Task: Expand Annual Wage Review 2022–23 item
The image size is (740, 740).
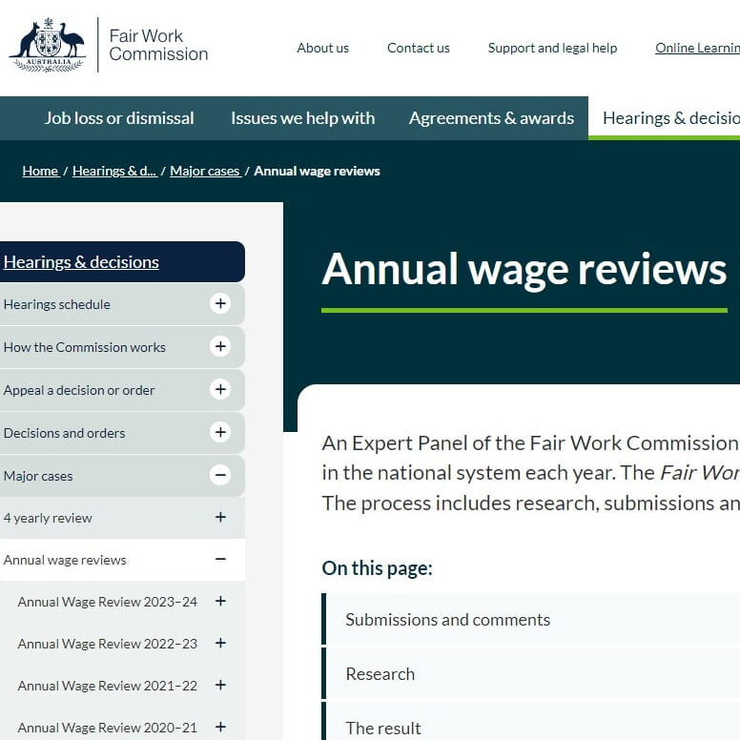Action: tap(220, 644)
